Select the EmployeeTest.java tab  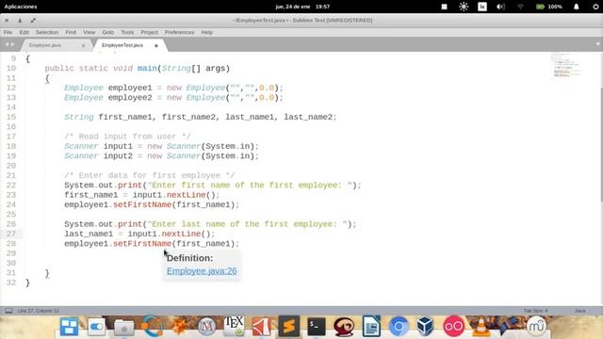[122, 45]
